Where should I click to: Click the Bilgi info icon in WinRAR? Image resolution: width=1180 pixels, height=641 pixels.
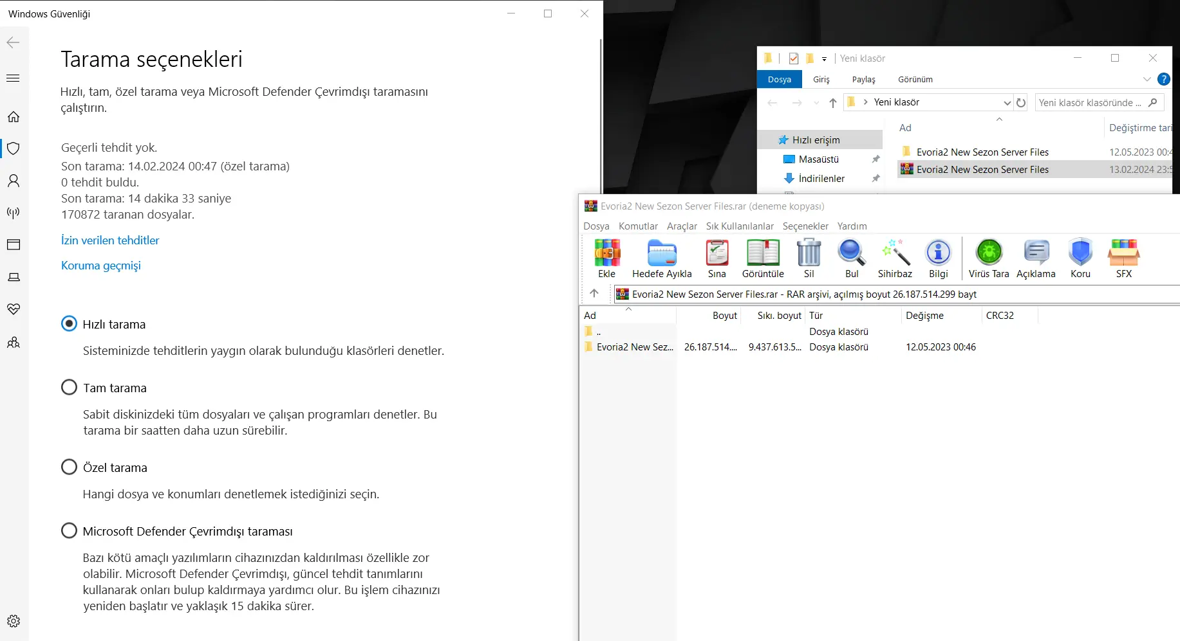(939, 253)
